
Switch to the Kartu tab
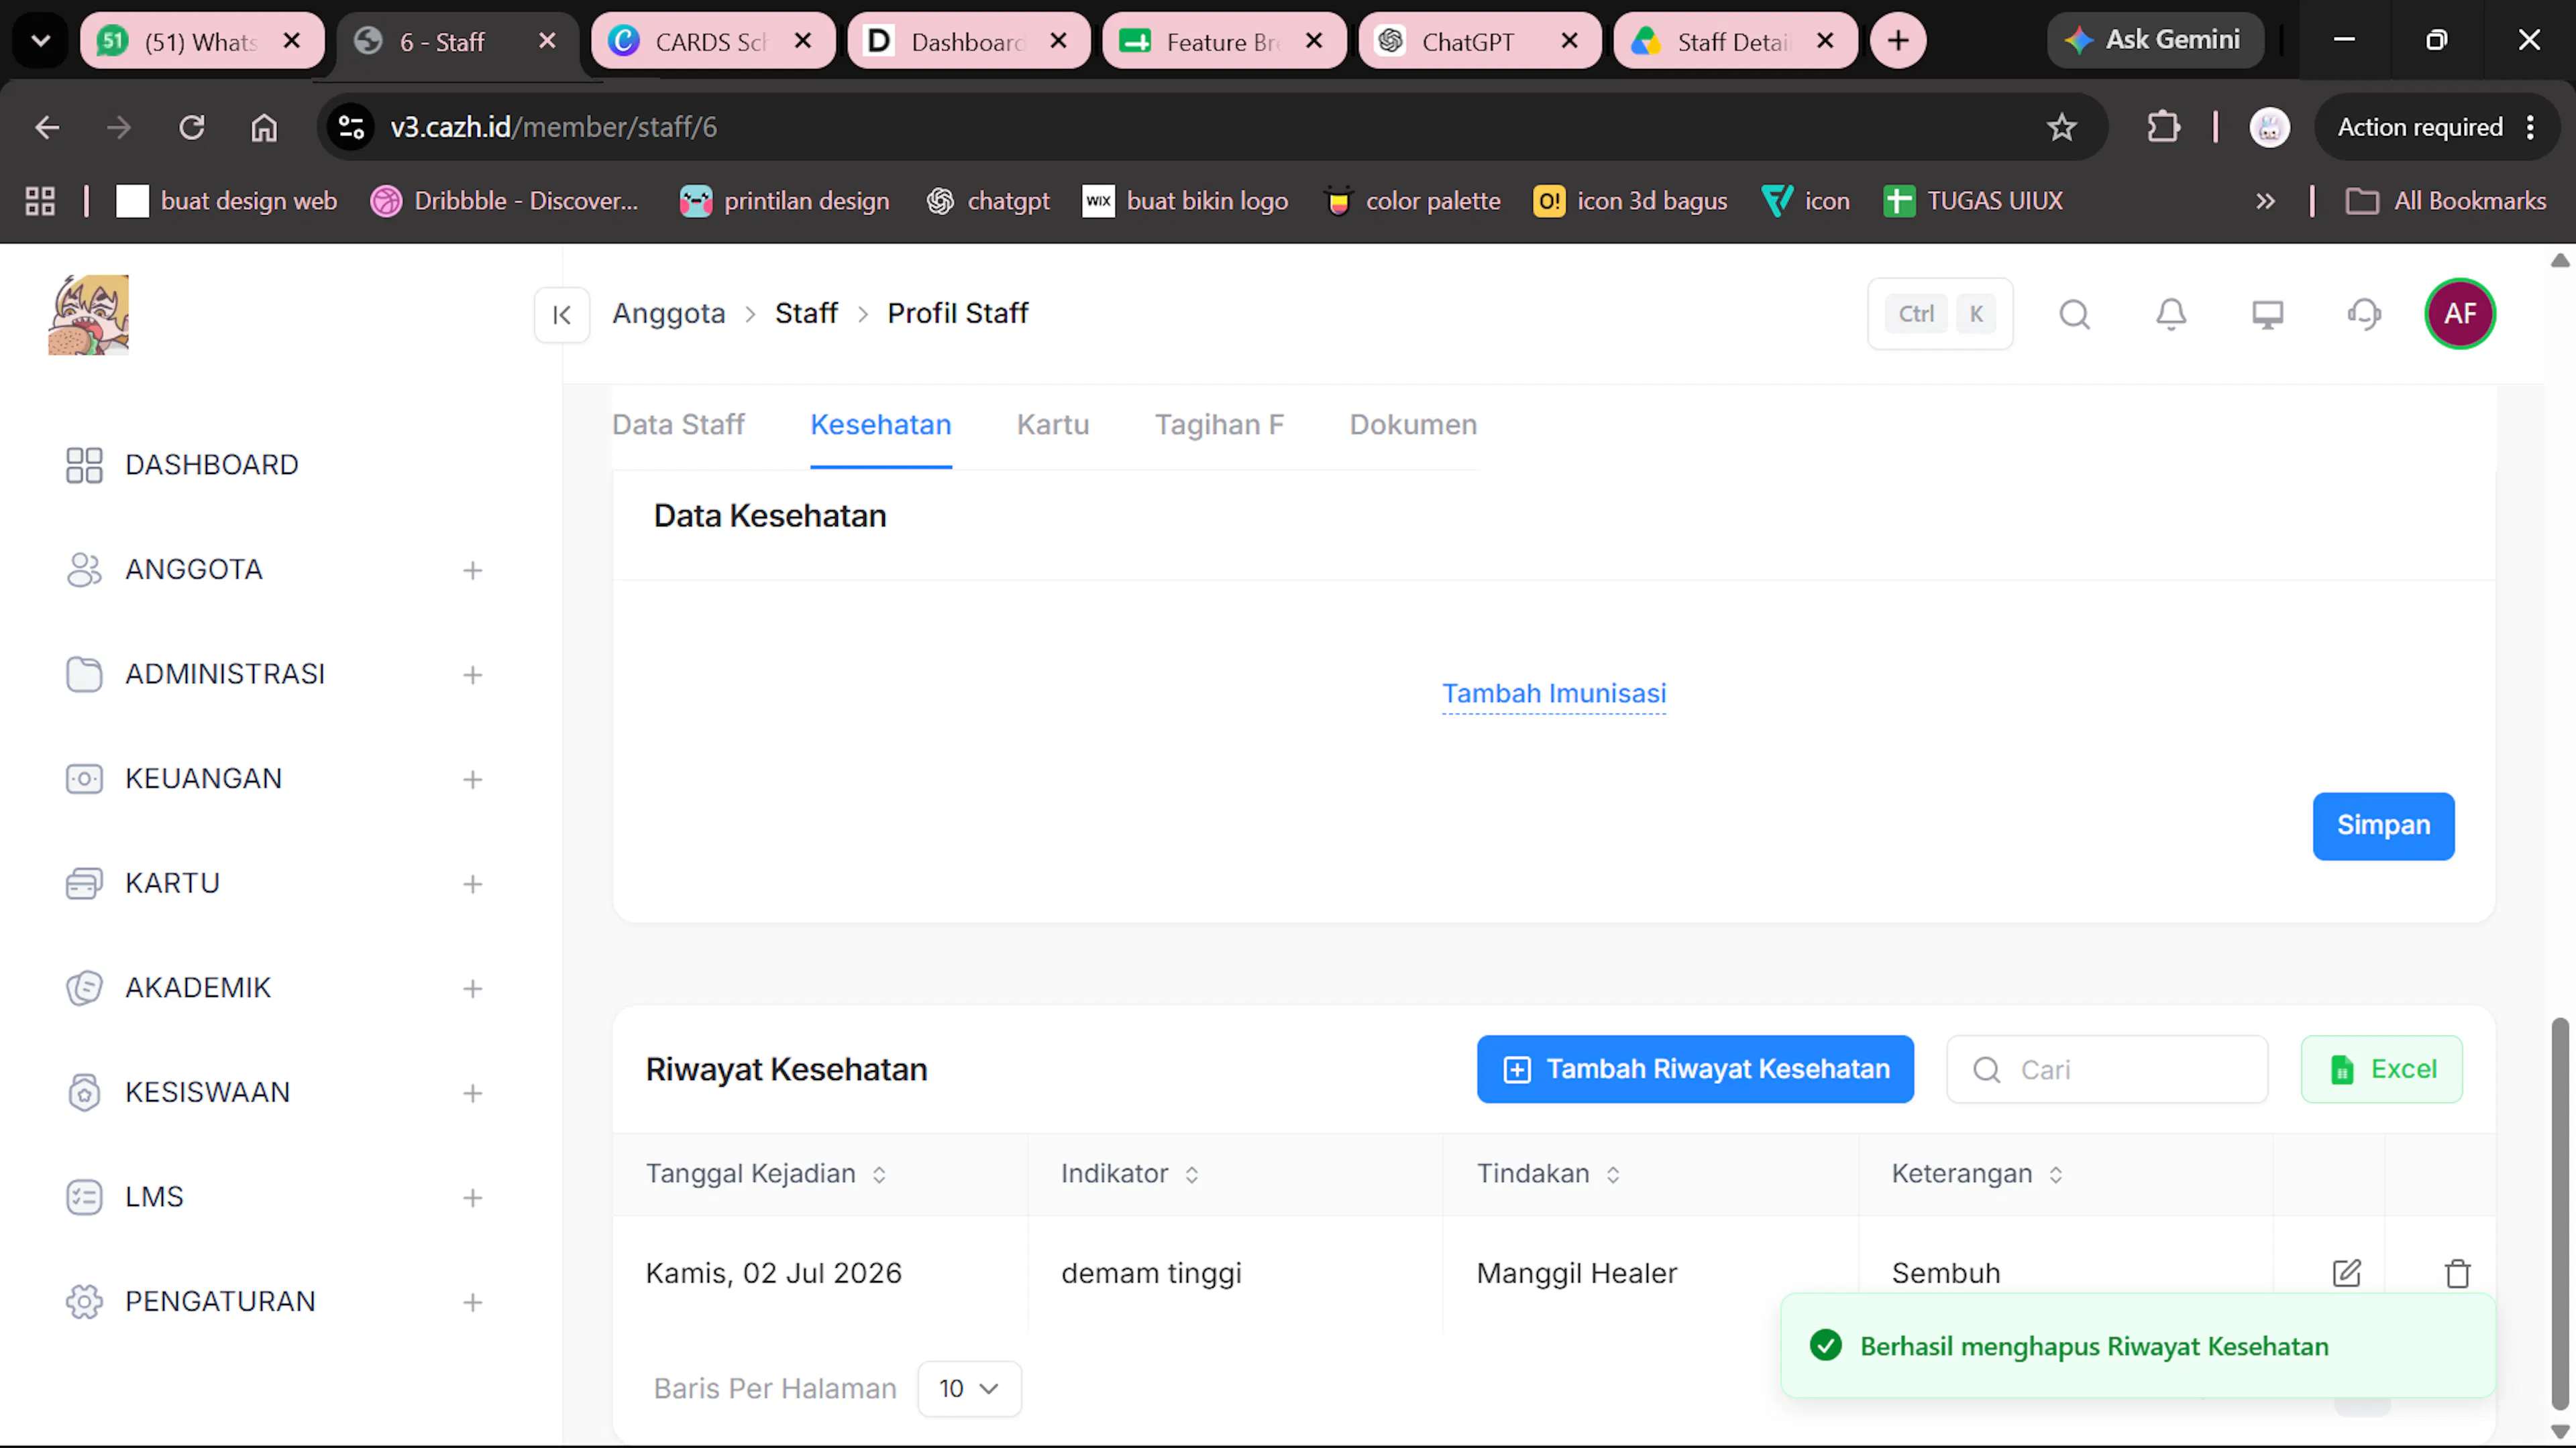pos(1052,425)
